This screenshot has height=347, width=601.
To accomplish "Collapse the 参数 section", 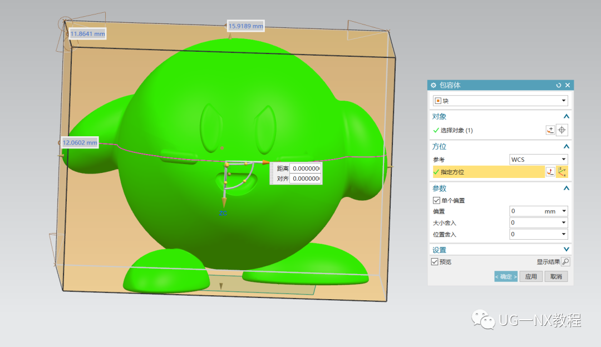I will click(566, 188).
